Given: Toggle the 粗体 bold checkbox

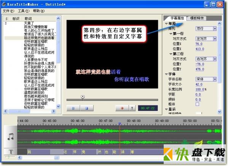Looking at the screenshot, I should [x=197, y=104].
